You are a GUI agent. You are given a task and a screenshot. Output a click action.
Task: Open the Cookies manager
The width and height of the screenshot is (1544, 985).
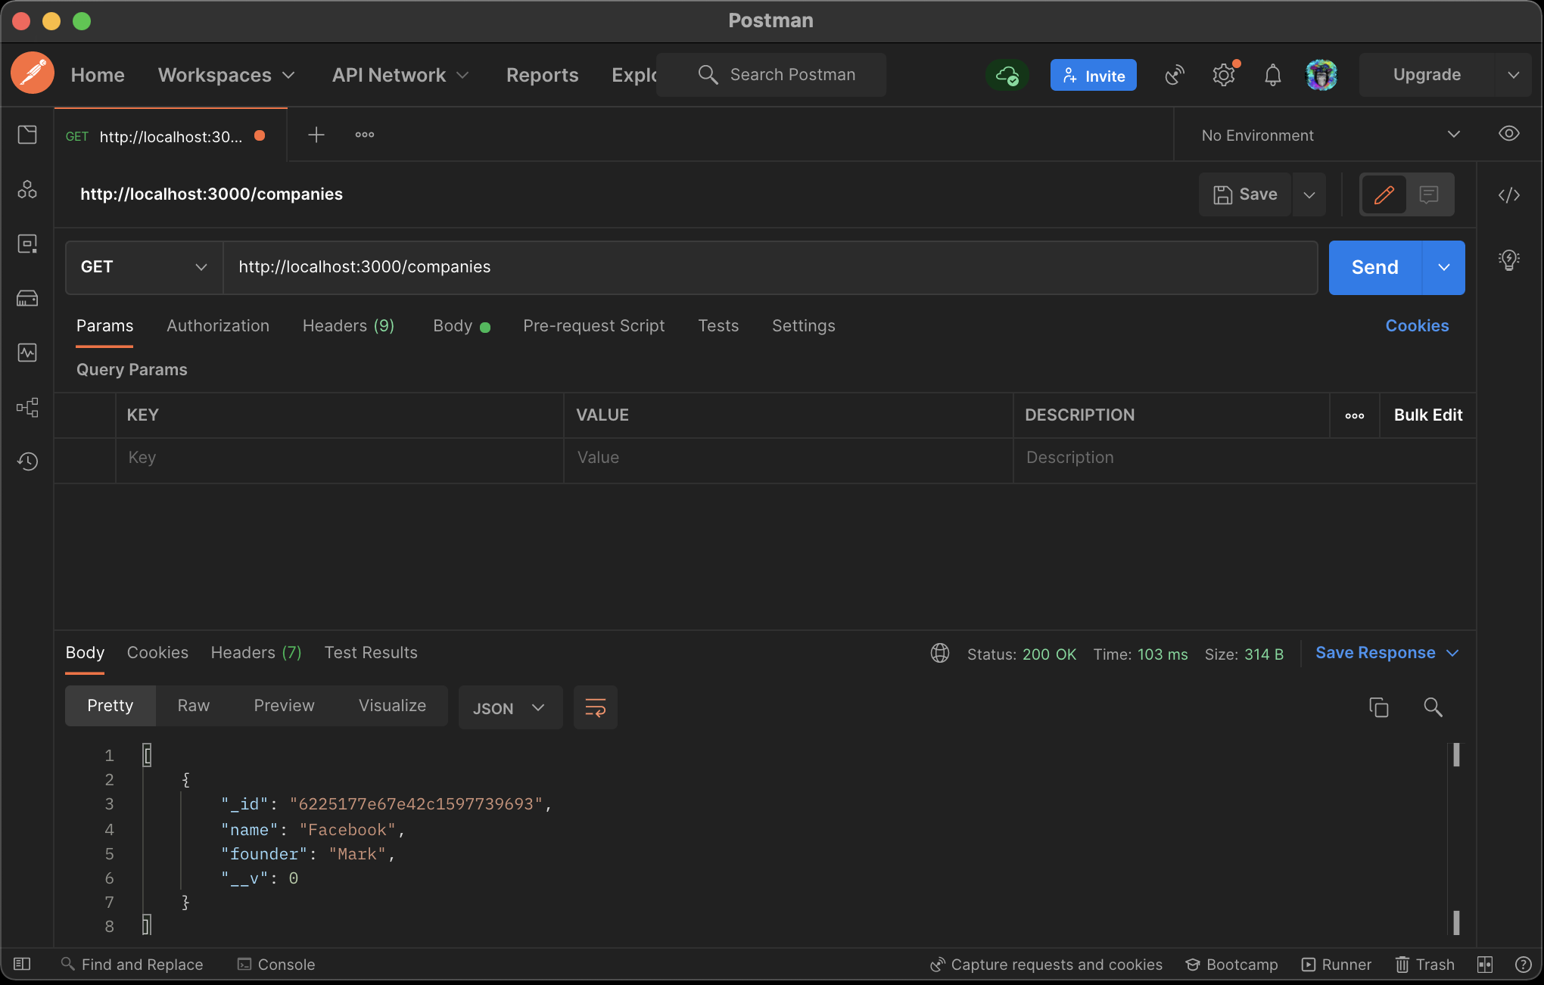(x=1417, y=325)
